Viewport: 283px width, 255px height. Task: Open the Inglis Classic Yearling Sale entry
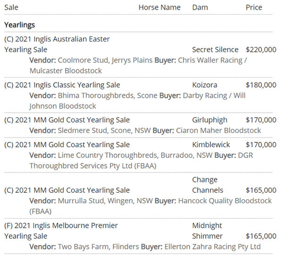coord(62,85)
